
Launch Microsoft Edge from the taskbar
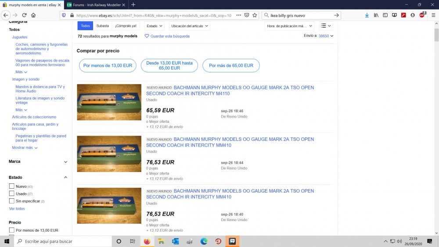pos(204,241)
